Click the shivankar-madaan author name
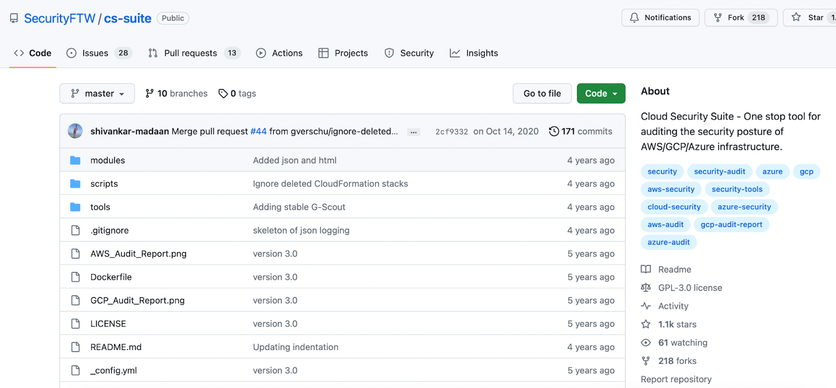This screenshot has height=388, width=836. [130, 131]
